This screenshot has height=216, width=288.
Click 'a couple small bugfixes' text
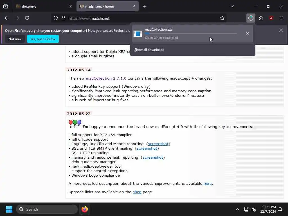(93, 56)
